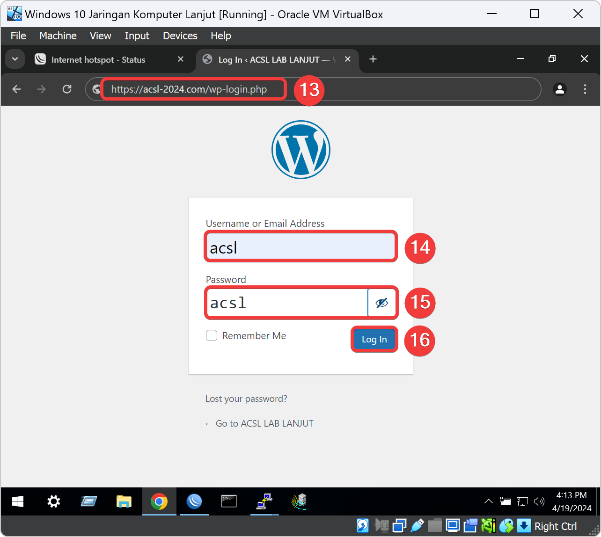601x537 pixels.
Task: Click the network tray icon
Action: (522, 501)
